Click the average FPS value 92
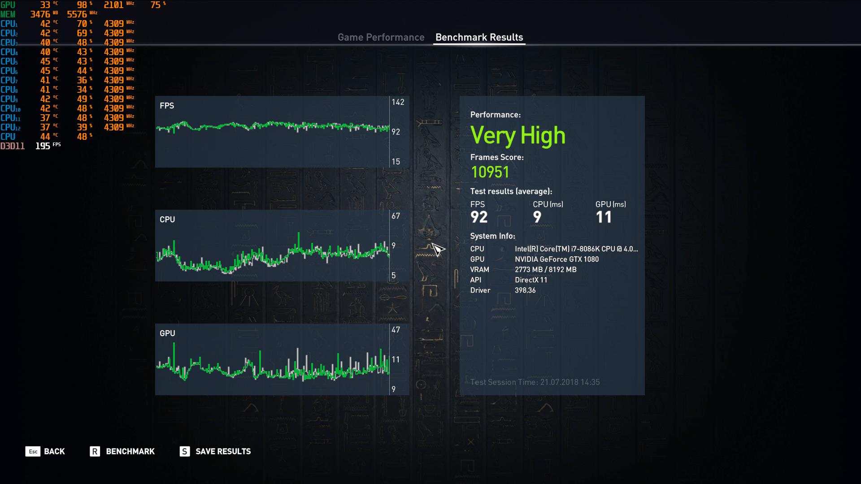The height and width of the screenshot is (484, 861). tap(478, 217)
